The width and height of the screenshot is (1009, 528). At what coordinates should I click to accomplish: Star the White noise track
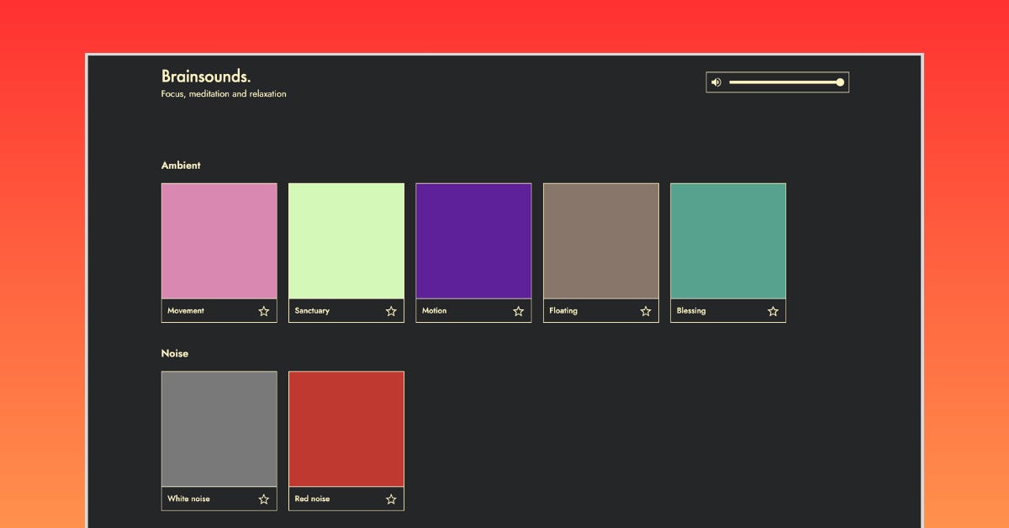(264, 499)
